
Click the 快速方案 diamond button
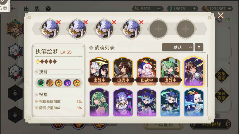(x=221, y=95)
